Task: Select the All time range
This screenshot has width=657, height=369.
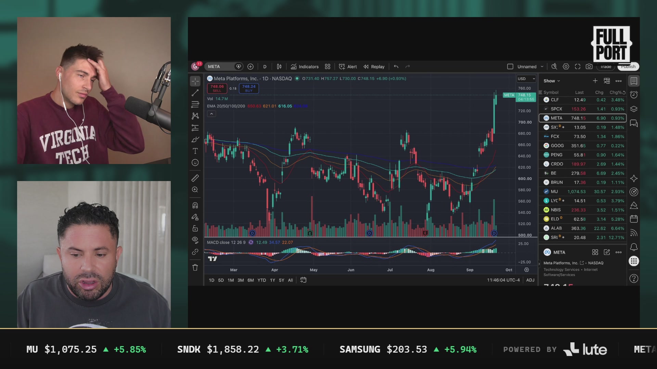Action: [x=291, y=280]
